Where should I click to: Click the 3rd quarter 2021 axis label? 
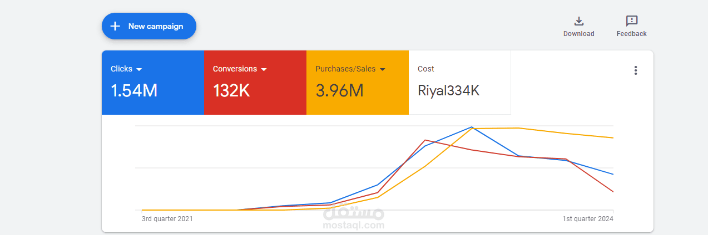click(x=167, y=219)
